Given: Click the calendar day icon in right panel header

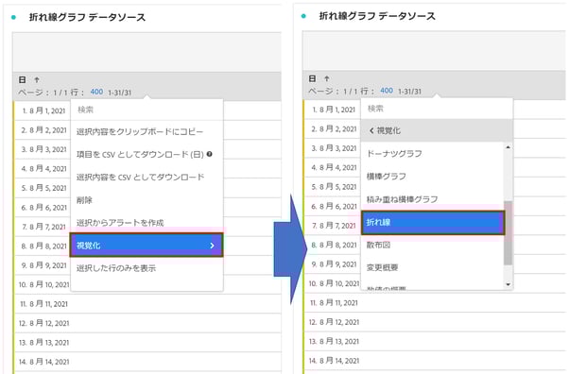Looking at the screenshot, I should pyautogui.click(x=313, y=78).
